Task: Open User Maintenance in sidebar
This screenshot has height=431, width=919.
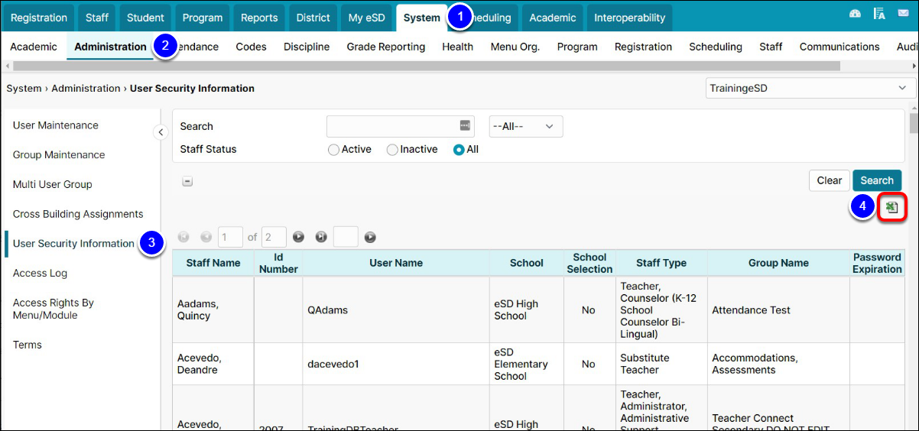Action: (56, 125)
